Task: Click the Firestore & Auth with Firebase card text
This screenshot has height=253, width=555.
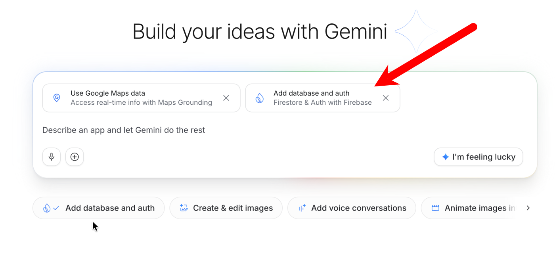Action: [x=322, y=102]
